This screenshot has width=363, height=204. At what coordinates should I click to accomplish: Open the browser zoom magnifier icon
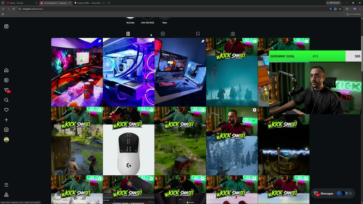(331, 9)
